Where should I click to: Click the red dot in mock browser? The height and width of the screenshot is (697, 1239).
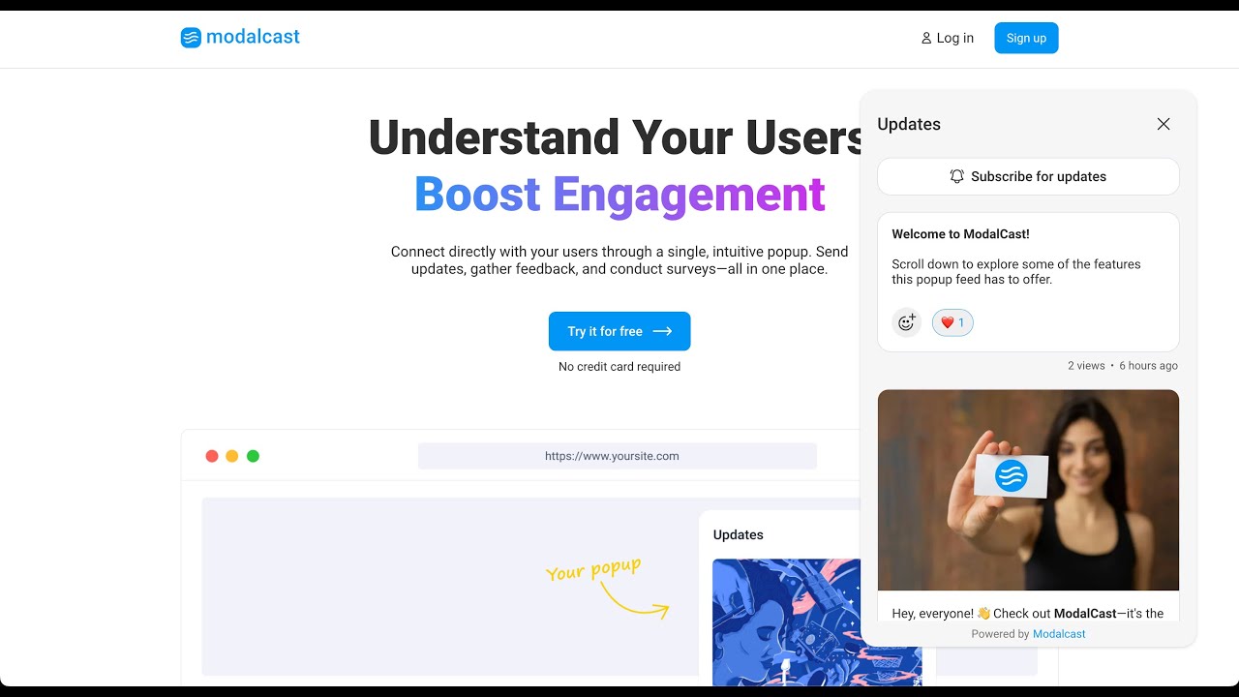pyautogui.click(x=212, y=456)
